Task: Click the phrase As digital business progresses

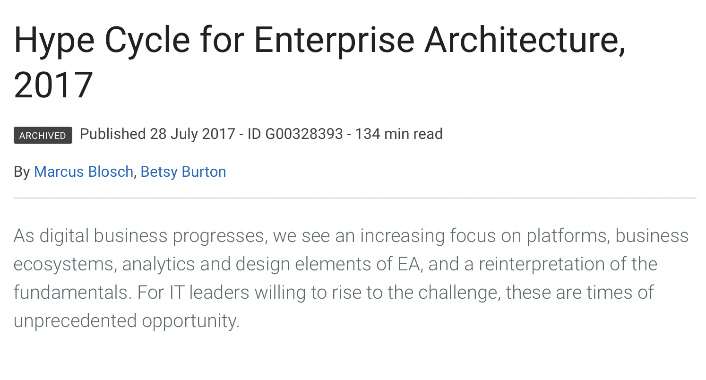Action: (x=140, y=235)
